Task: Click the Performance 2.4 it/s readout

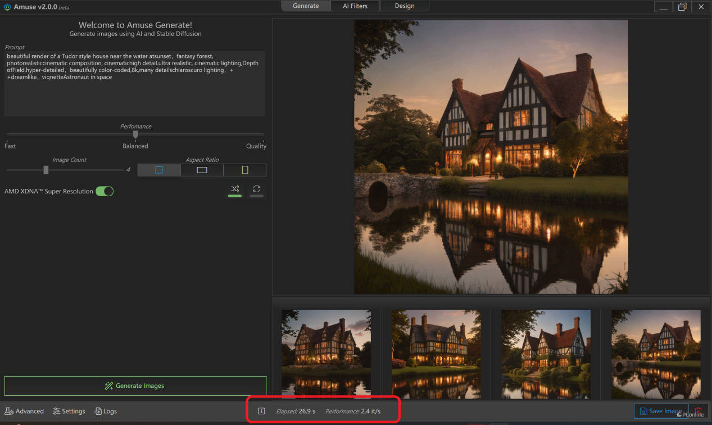Action: [x=353, y=412]
